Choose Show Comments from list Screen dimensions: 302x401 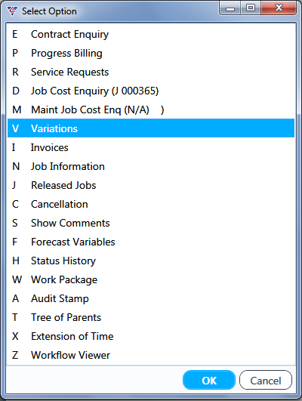pyautogui.click(x=151, y=224)
